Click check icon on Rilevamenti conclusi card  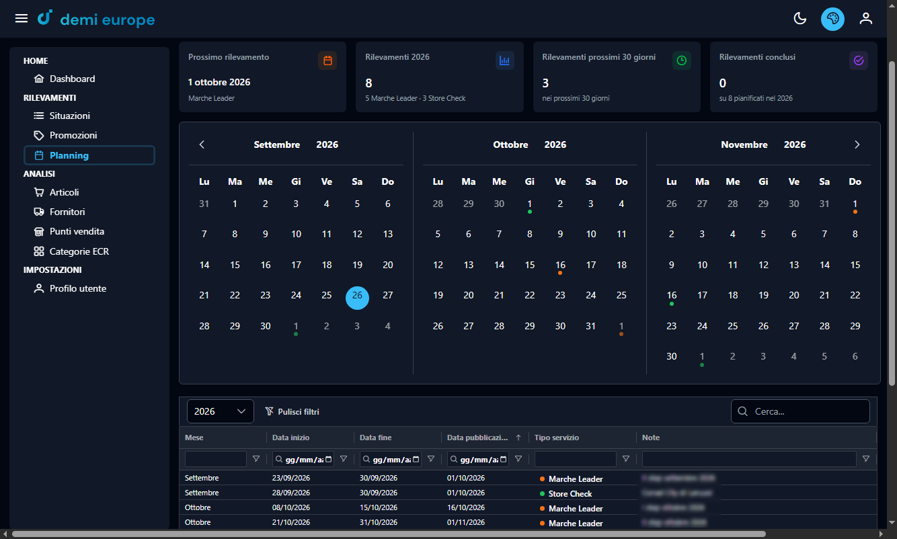(859, 60)
